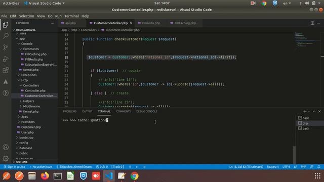Open Source Control view in activity bar
This screenshot has height=182, width=324.
point(6,48)
